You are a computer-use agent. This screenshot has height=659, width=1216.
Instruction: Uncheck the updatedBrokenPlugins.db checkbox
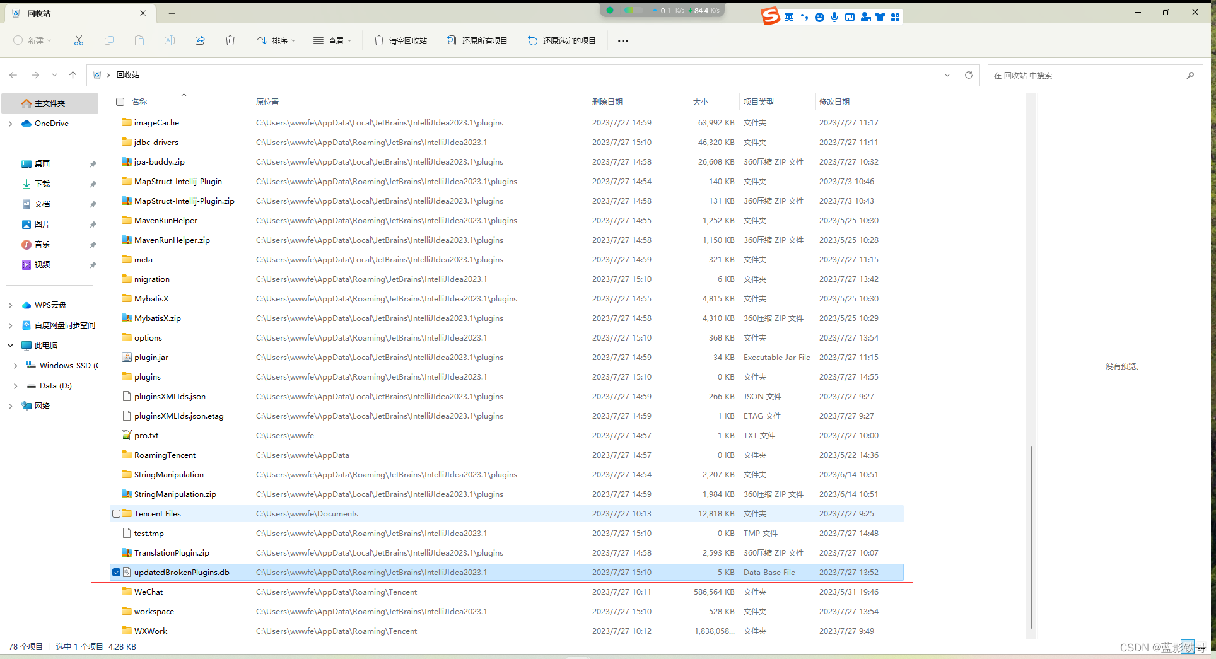click(116, 572)
